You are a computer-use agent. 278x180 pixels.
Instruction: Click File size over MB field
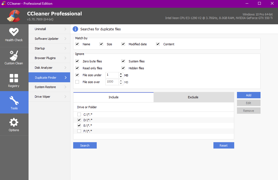pyautogui.click(x=112, y=82)
